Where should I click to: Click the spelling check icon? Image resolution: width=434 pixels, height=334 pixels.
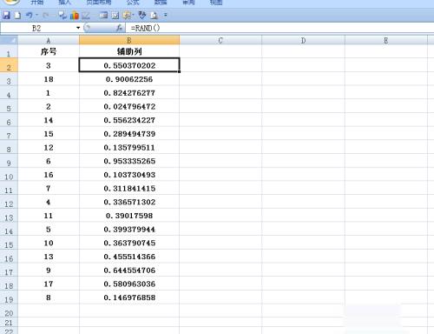[x=141, y=15]
